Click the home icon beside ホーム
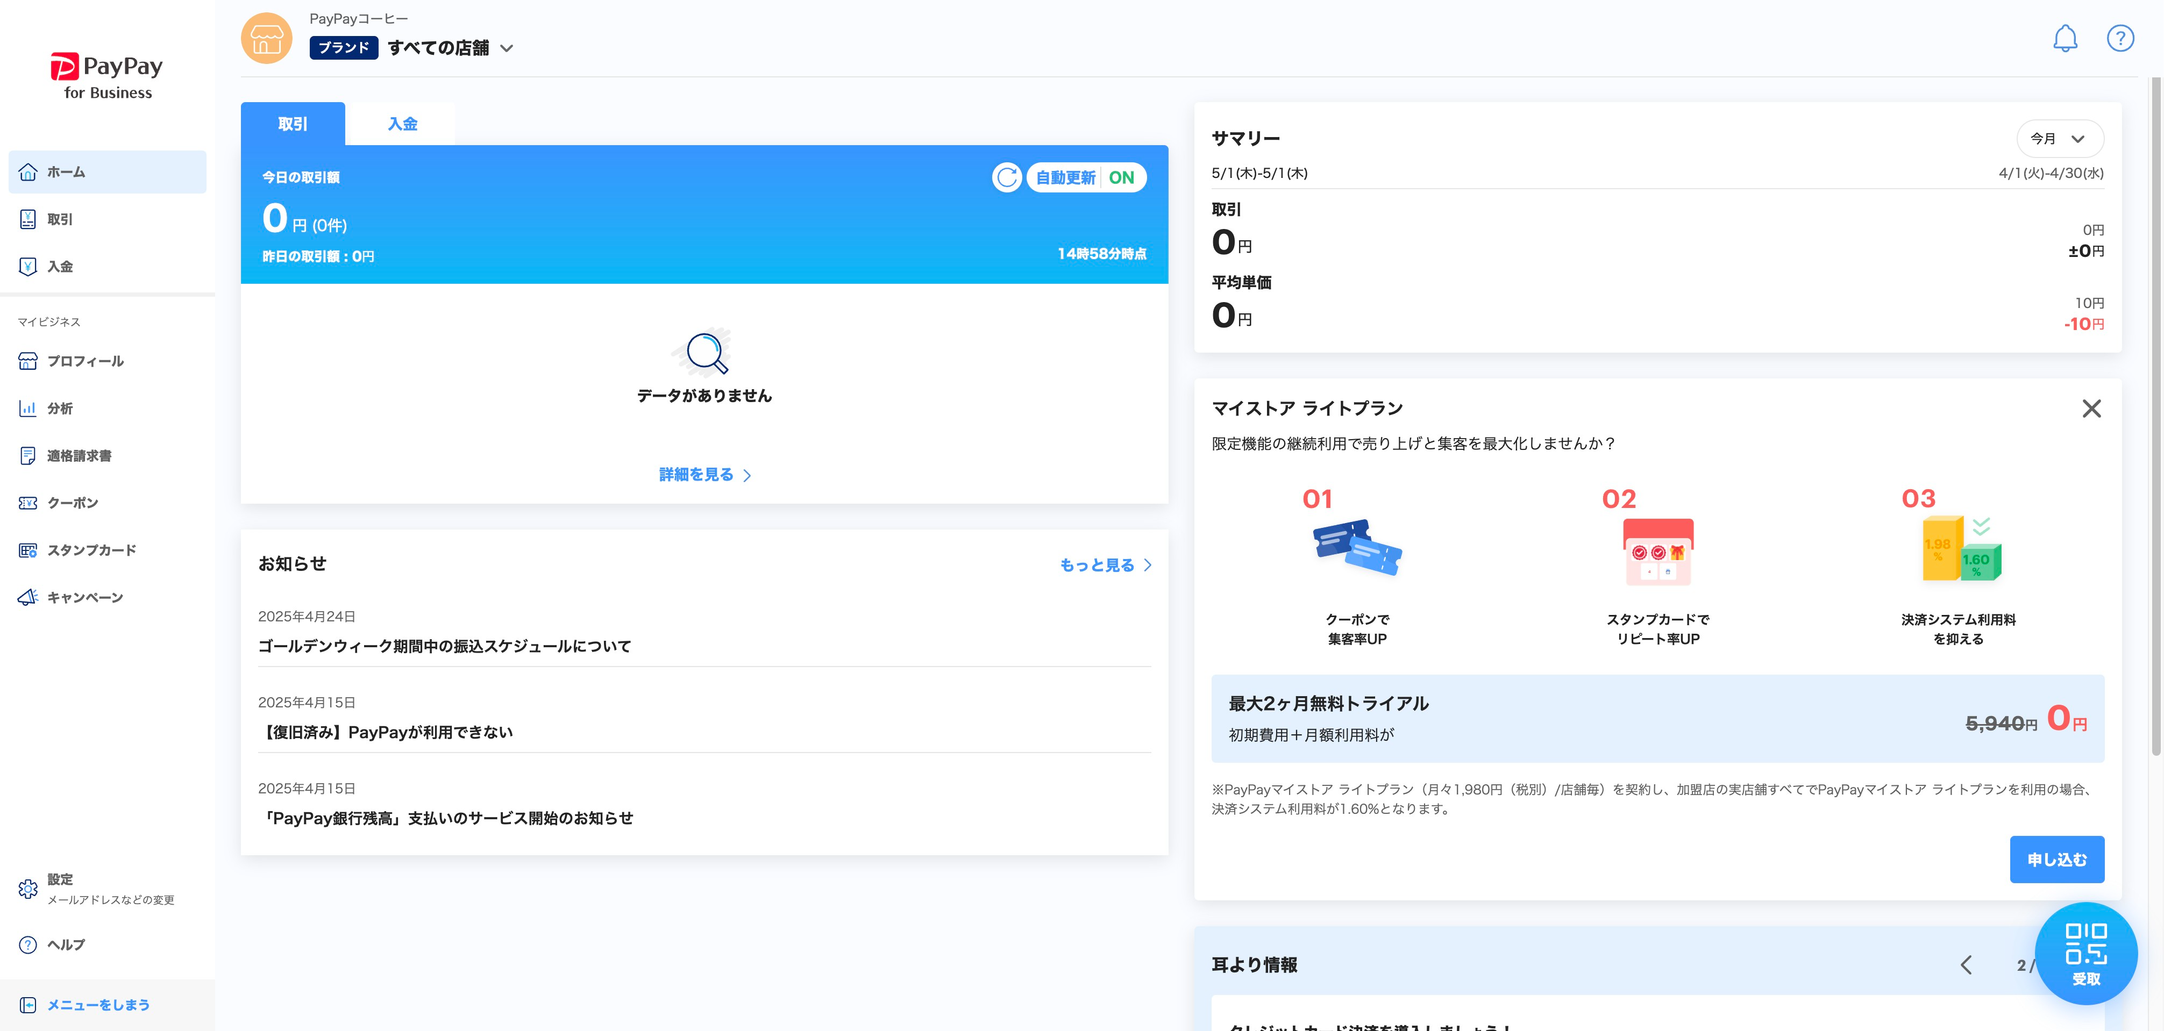Image resolution: width=2164 pixels, height=1031 pixels. coord(28,172)
